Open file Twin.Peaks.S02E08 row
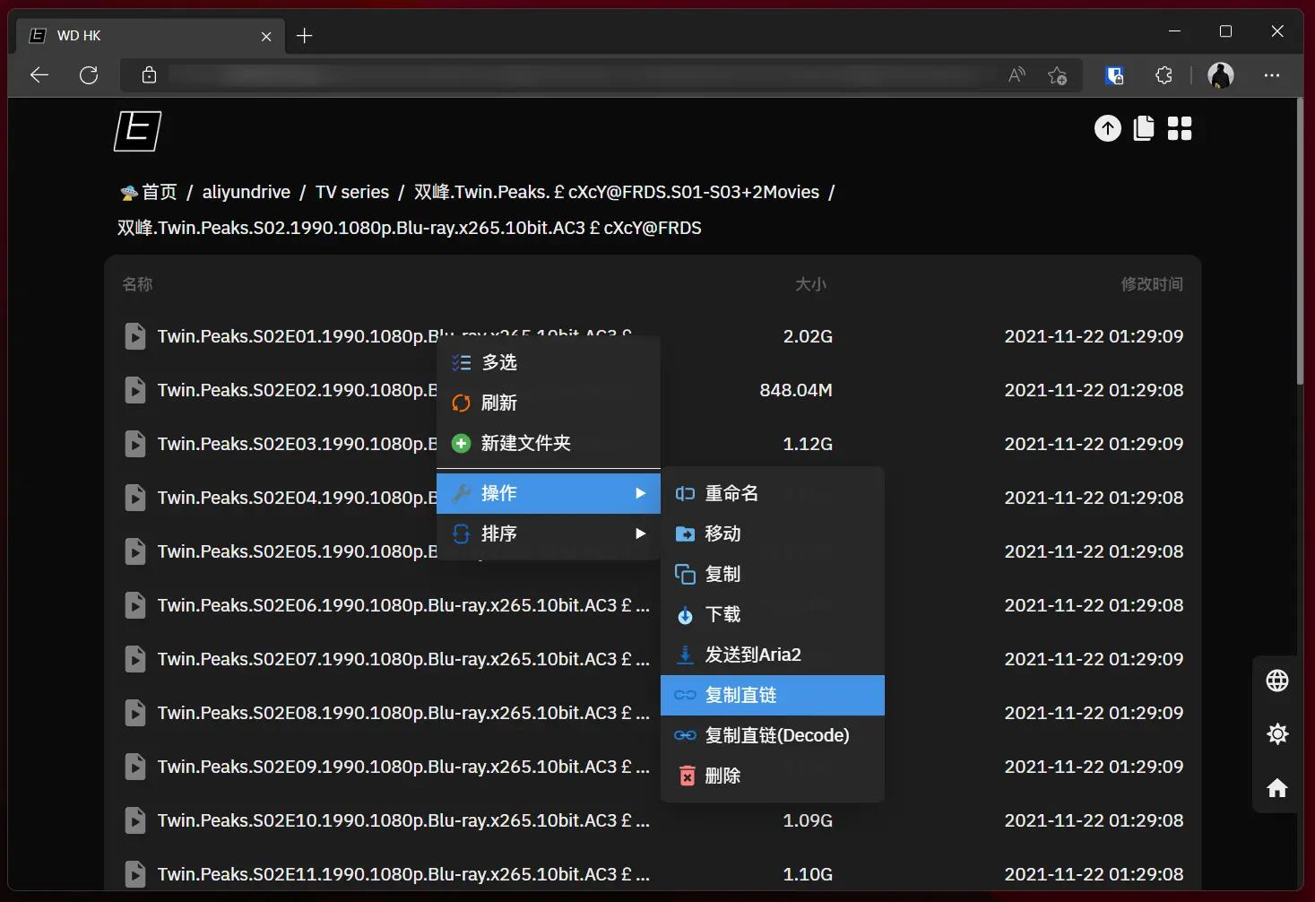This screenshot has height=902, width=1315. (x=653, y=713)
